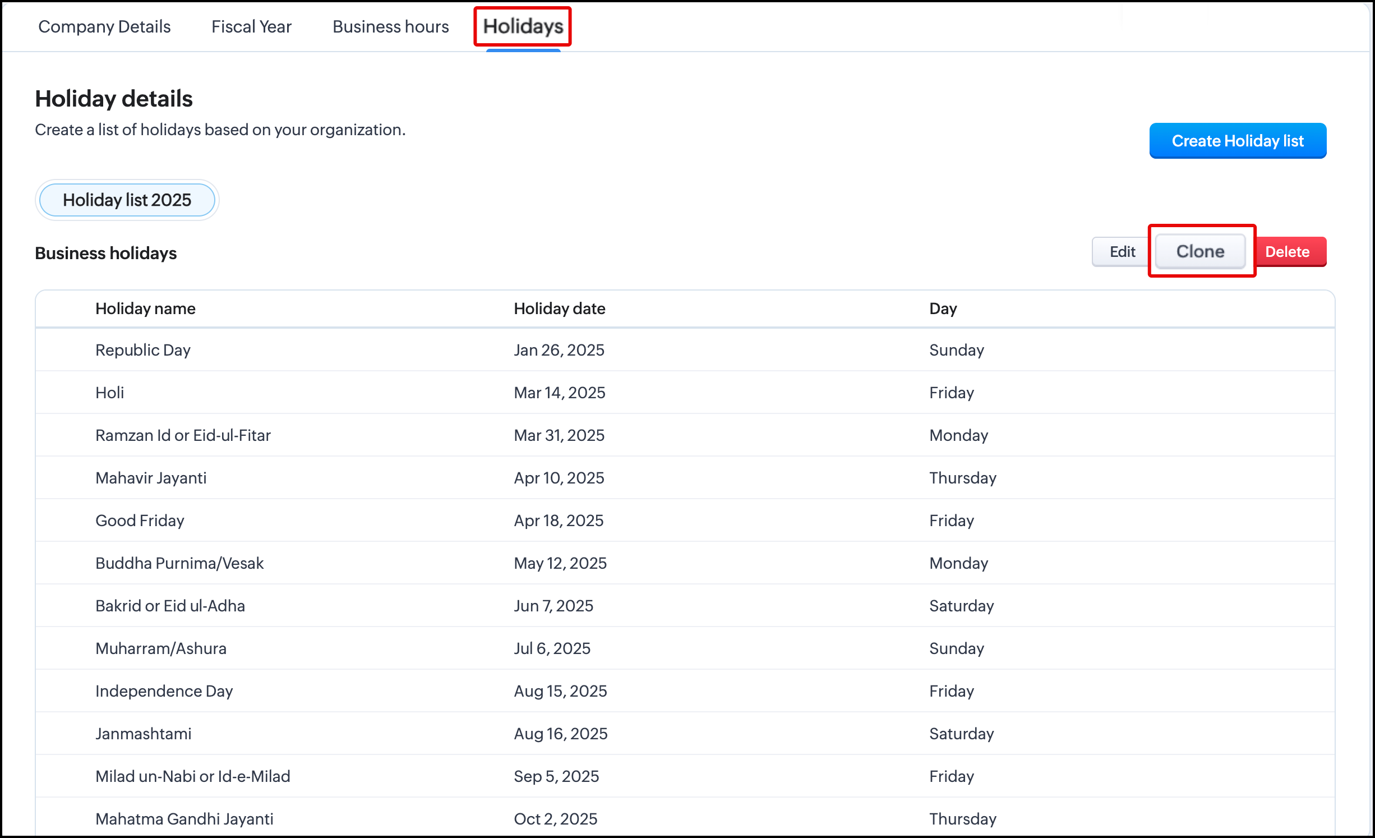Click the Edit button
Viewport: 1375px width, 838px height.
pos(1122,252)
